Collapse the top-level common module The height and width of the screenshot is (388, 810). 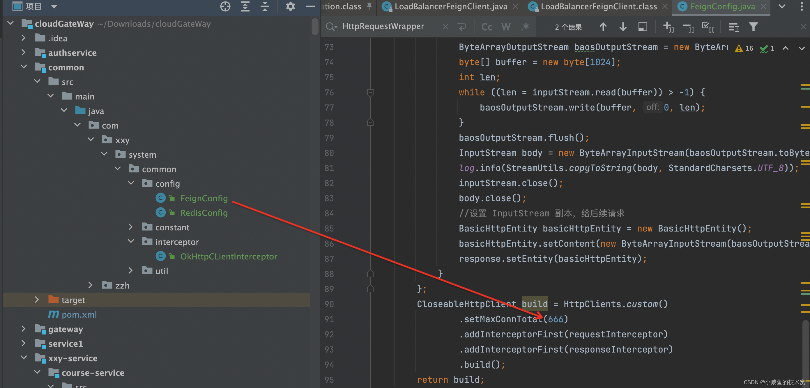click(x=24, y=67)
